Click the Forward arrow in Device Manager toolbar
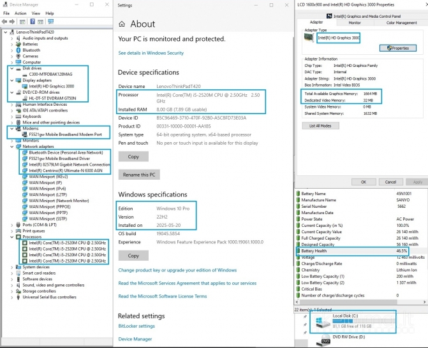The height and width of the screenshot is (348, 428). [x=12, y=22]
